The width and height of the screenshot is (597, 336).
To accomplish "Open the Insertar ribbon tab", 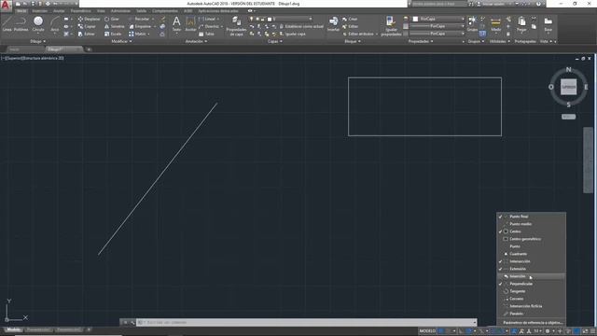I will (39, 11).
